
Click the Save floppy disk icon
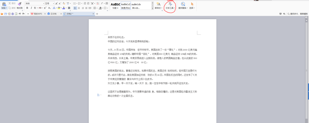pyautogui.click(x=5, y=14)
